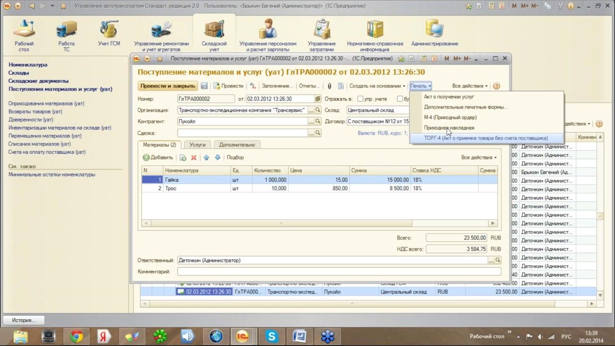Open Управление ремонтами и учет агрегатов section
Image resolution: width=615 pixels, height=346 pixels.
pos(161,36)
